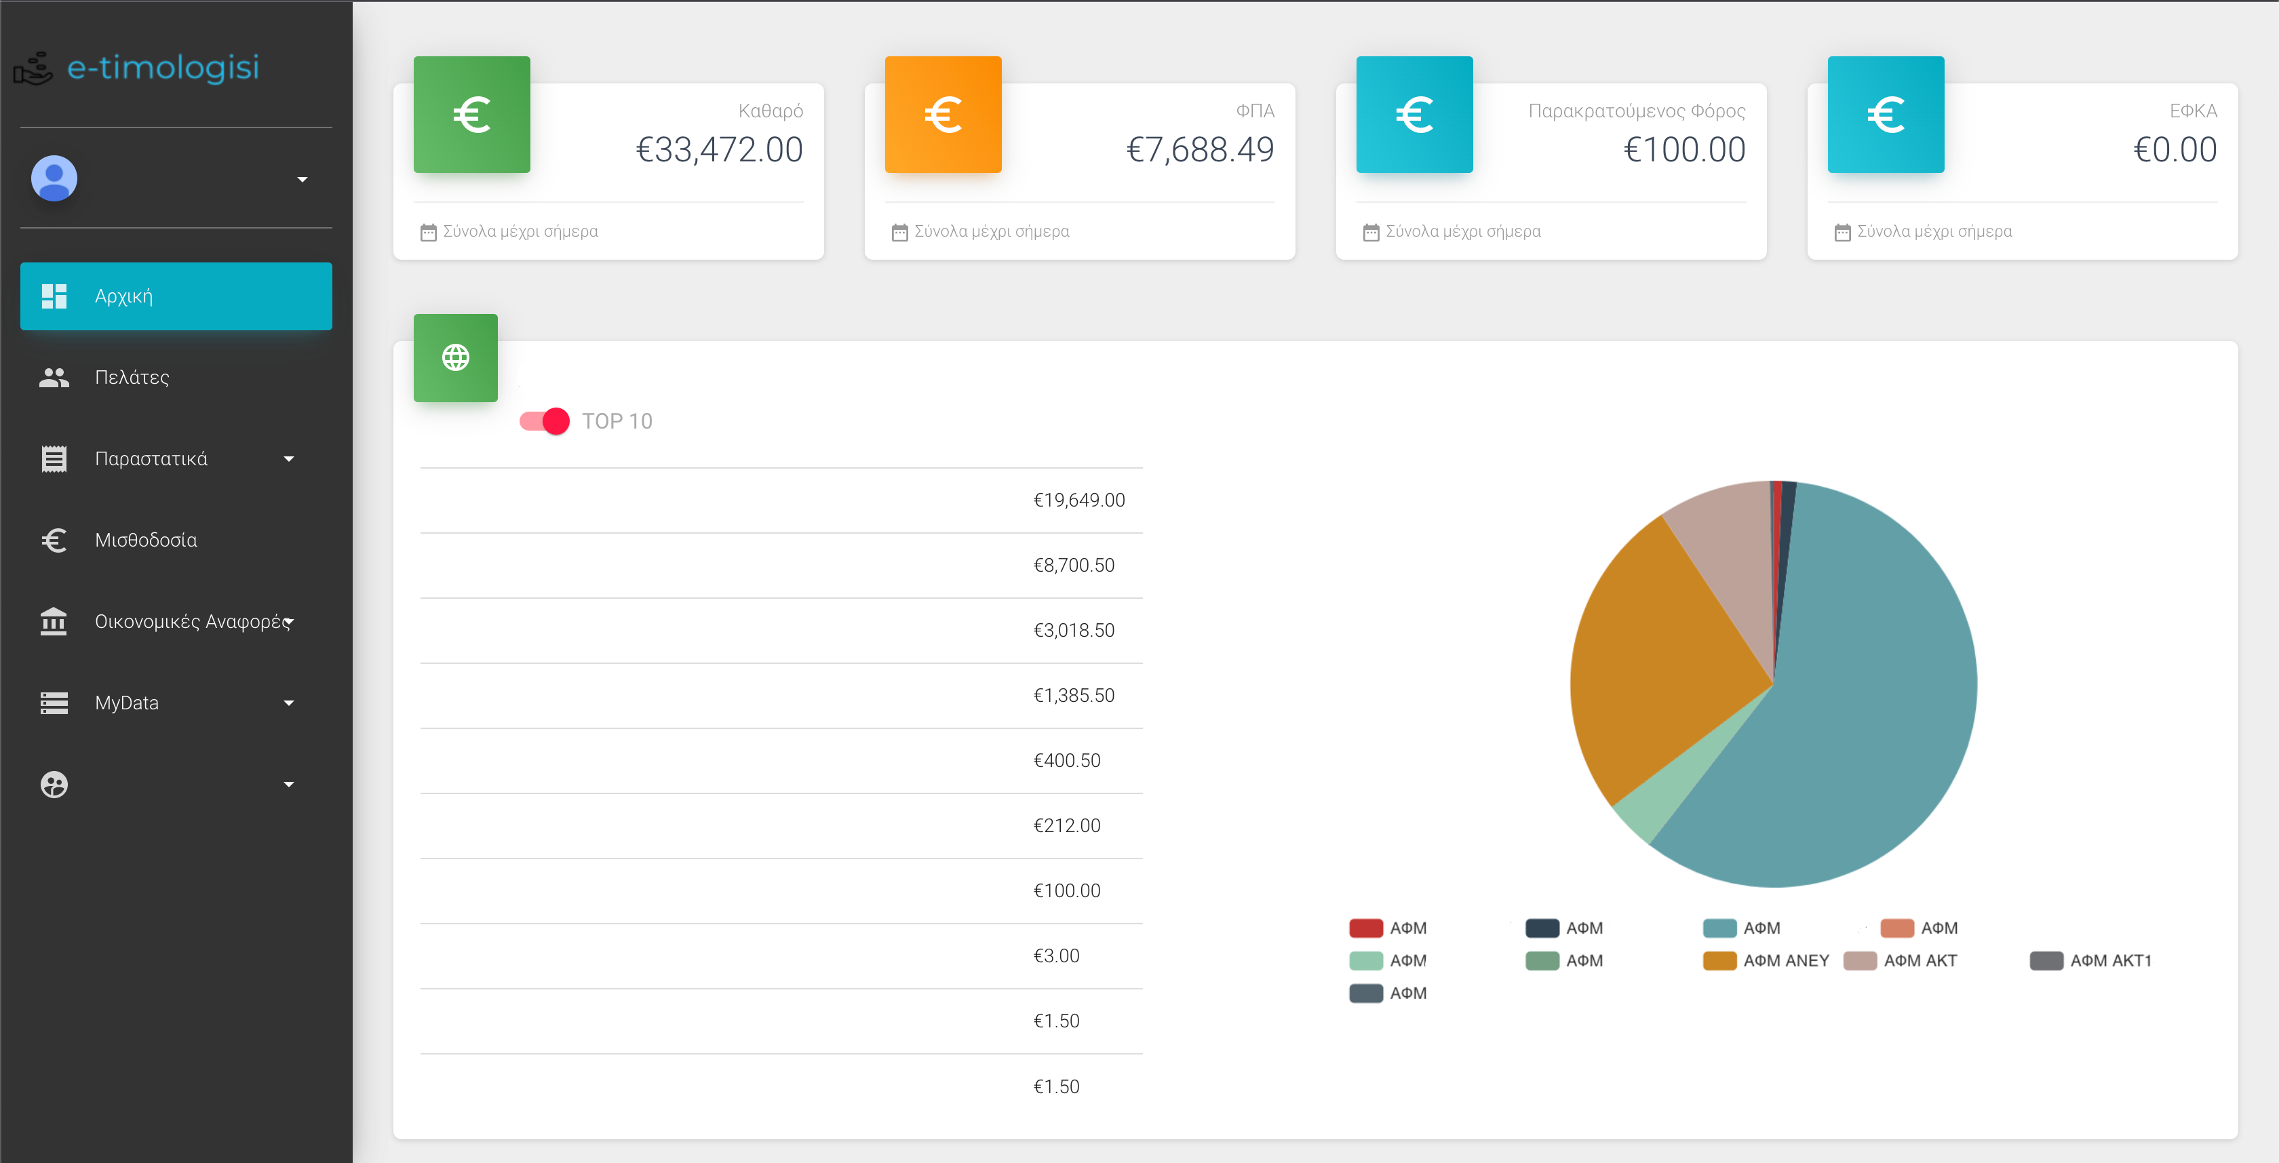Viewport: 2279px width, 1163px height.
Task: Click the dashboard grid icon beside Αρχική
Action: [x=54, y=296]
